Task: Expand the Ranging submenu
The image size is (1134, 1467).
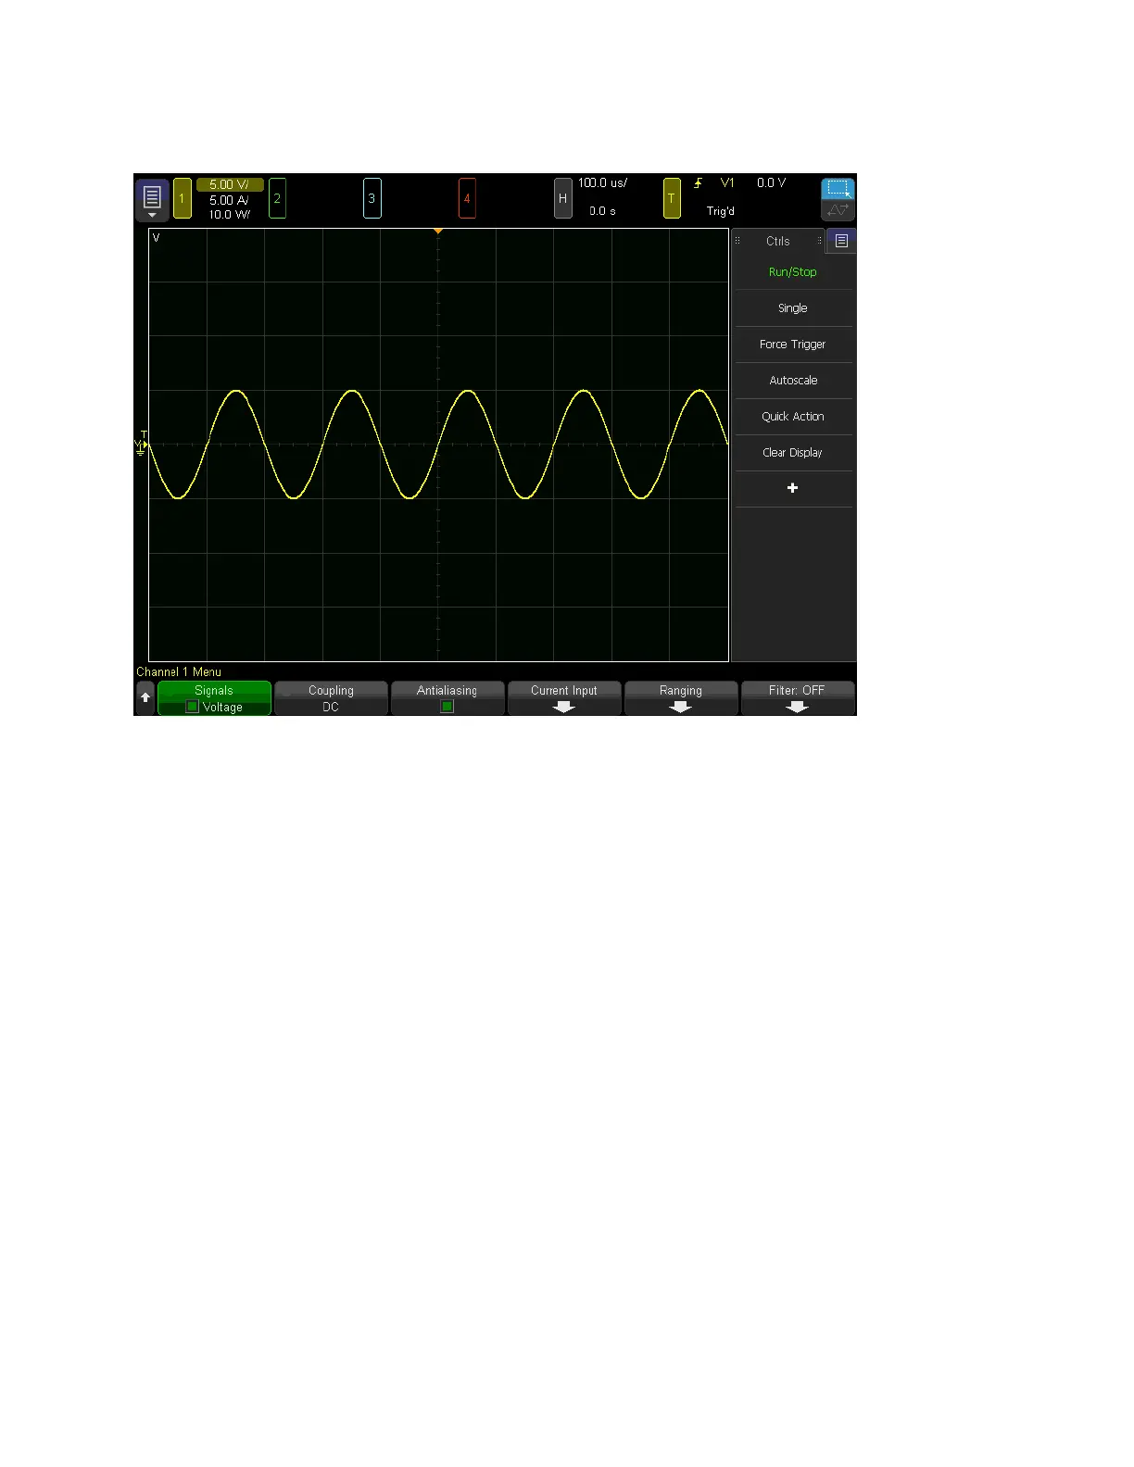Action: 681,698
